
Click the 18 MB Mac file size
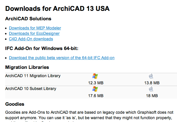coord(152,96)
